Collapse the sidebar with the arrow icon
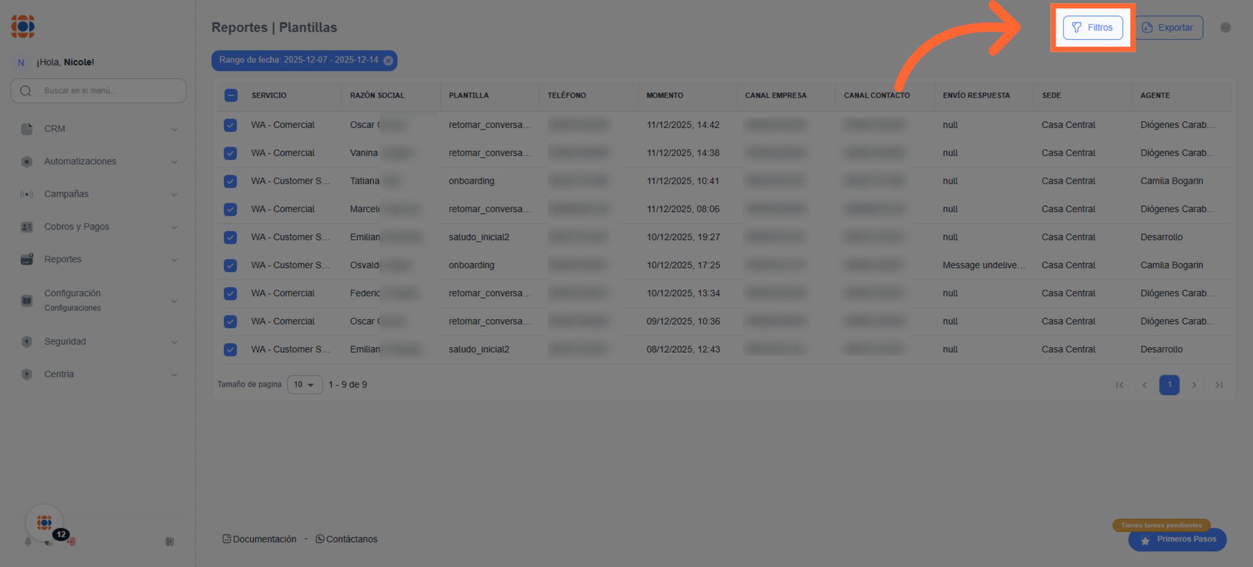The height and width of the screenshot is (567, 1253). coord(169,542)
